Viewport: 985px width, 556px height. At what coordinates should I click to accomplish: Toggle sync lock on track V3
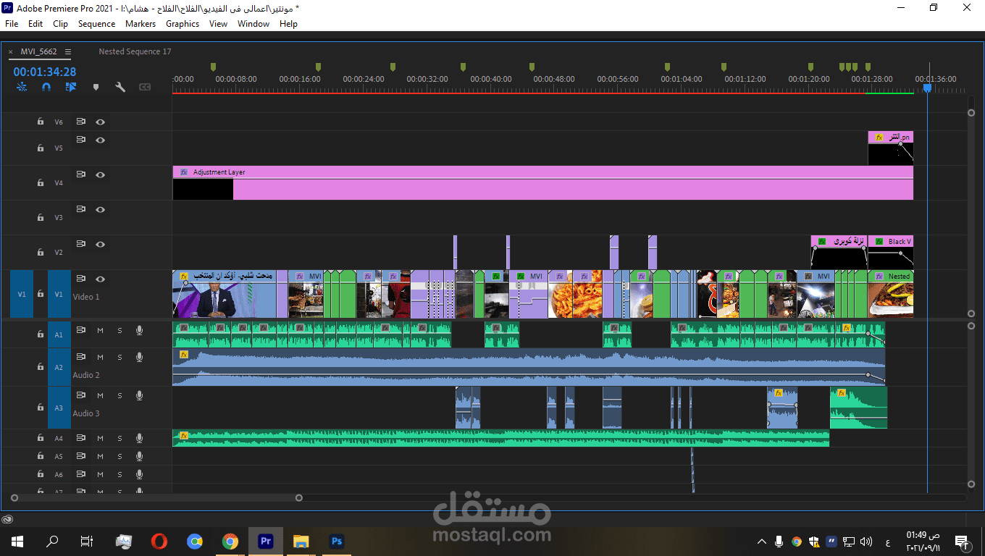pos(81,209)
